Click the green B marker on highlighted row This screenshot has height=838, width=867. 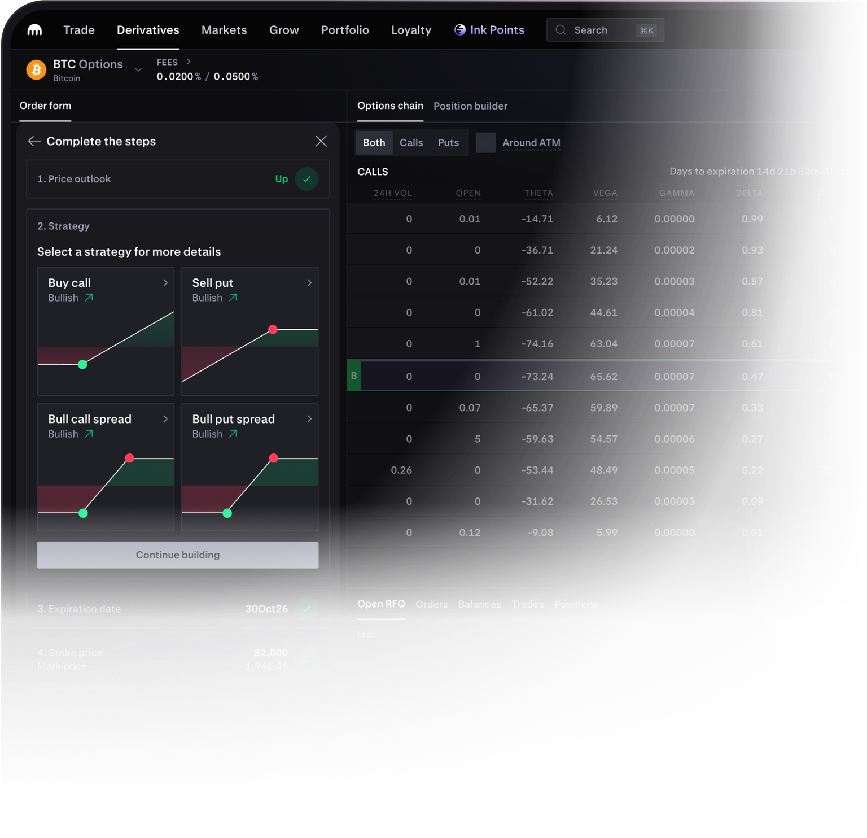(354, 376)
